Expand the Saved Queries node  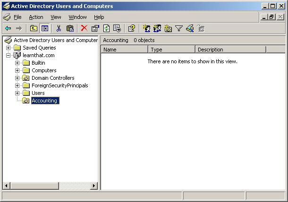click(x=8, y=48)
